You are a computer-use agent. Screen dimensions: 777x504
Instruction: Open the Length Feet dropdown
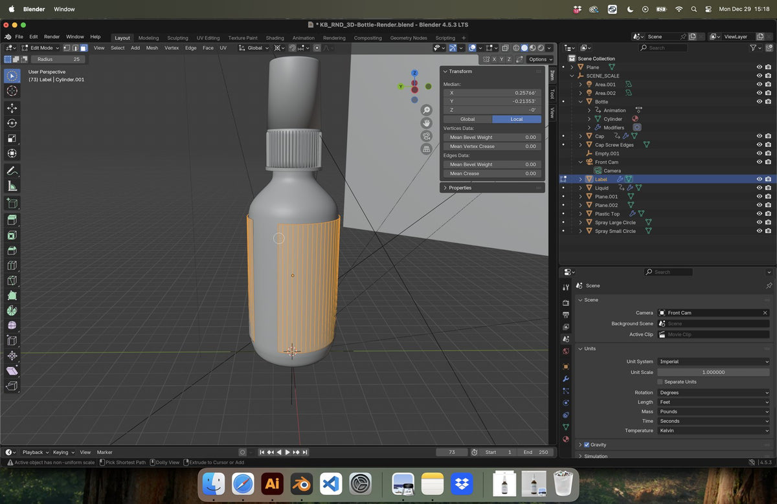click(x=714, y=402)
